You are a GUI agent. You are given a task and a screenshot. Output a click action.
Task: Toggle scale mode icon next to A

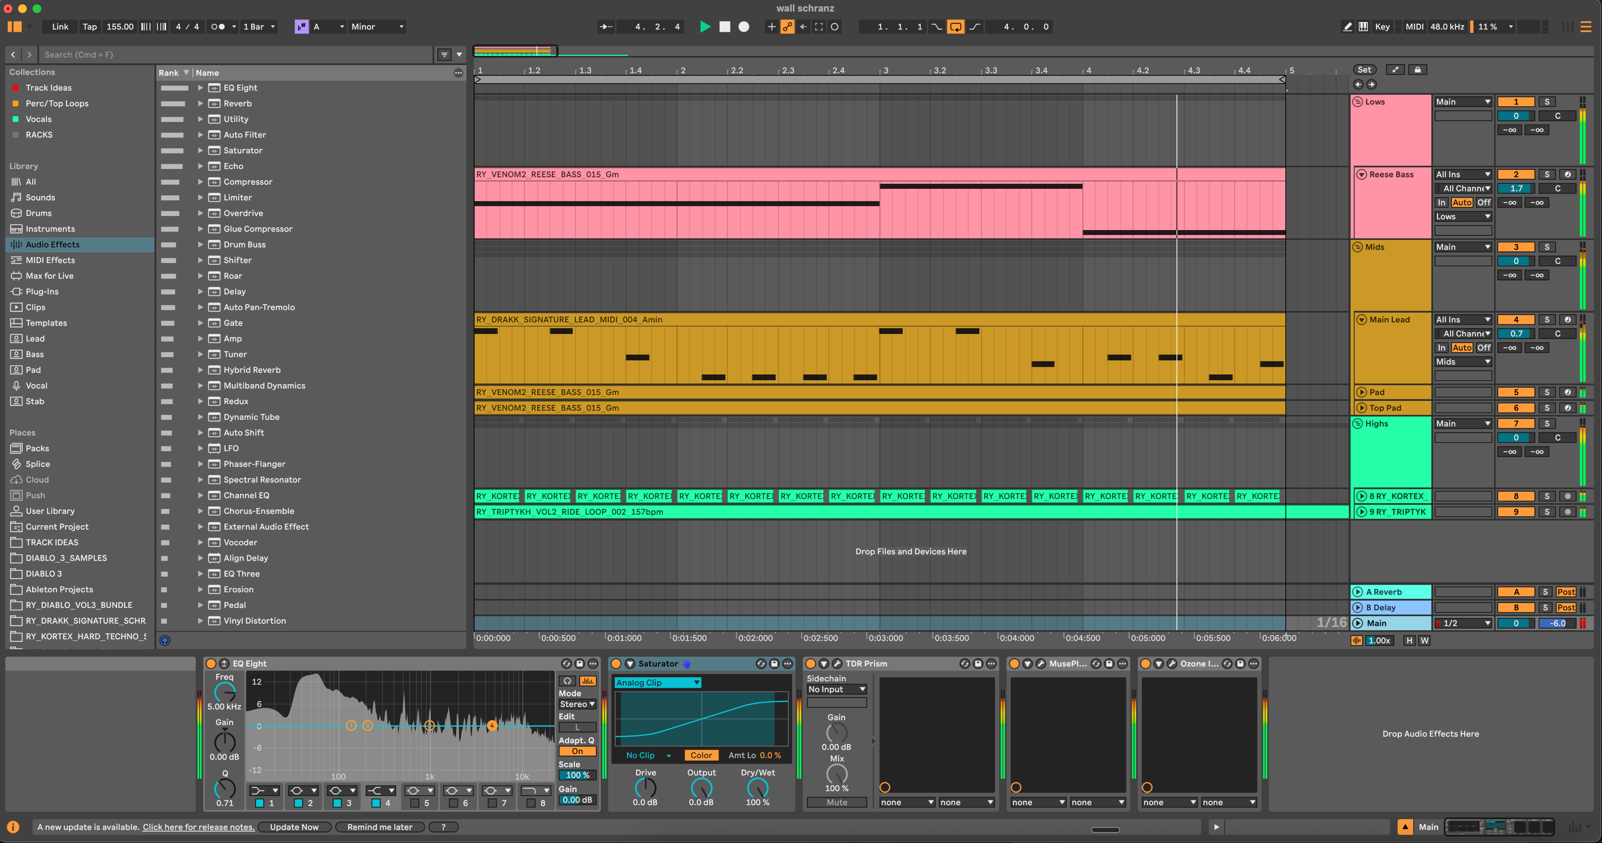point(301,27)
